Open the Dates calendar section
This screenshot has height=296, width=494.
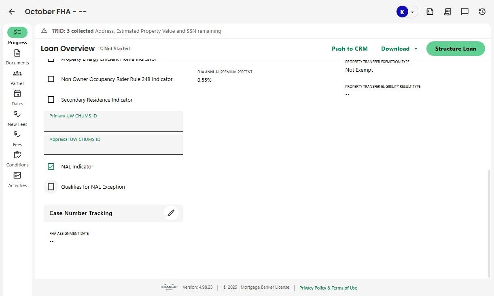(17, 98)
